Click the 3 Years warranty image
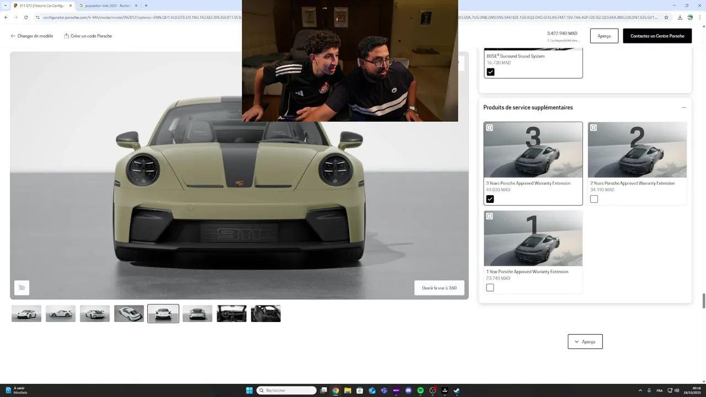 point(533,150)
